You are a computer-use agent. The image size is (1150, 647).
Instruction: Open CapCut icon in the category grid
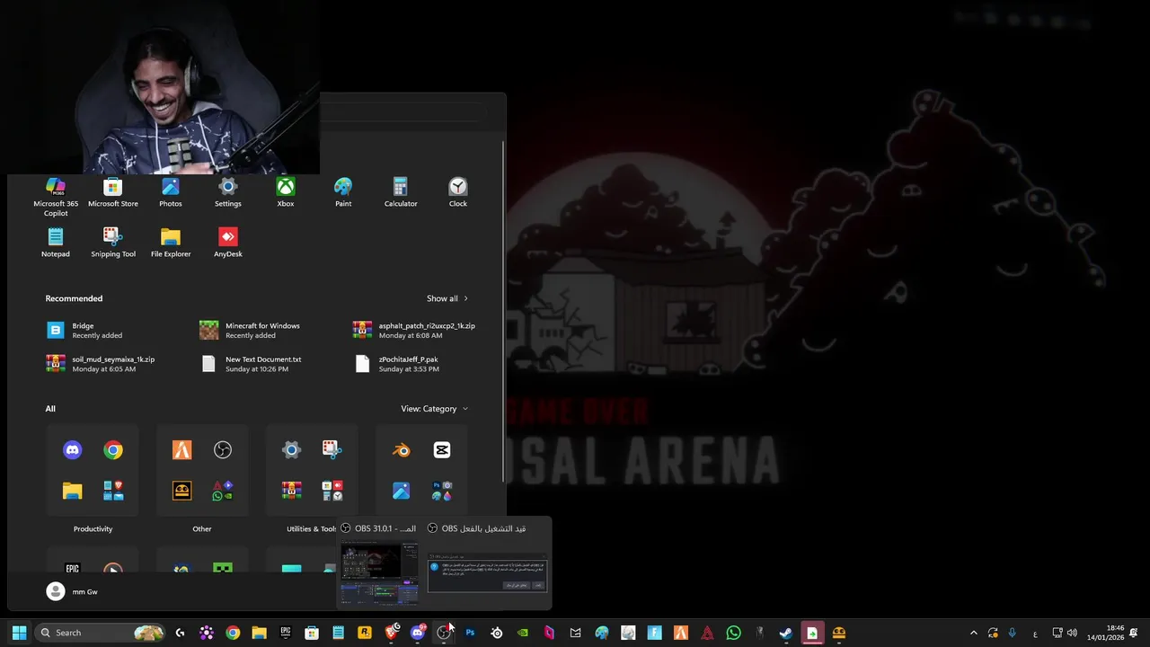click(x=442, y=450)
